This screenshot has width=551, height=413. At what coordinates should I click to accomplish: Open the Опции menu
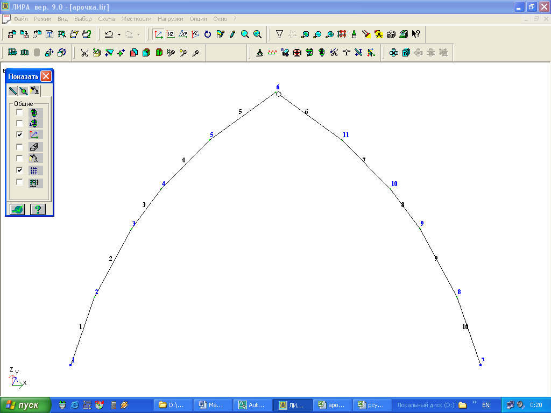point(198,19)
